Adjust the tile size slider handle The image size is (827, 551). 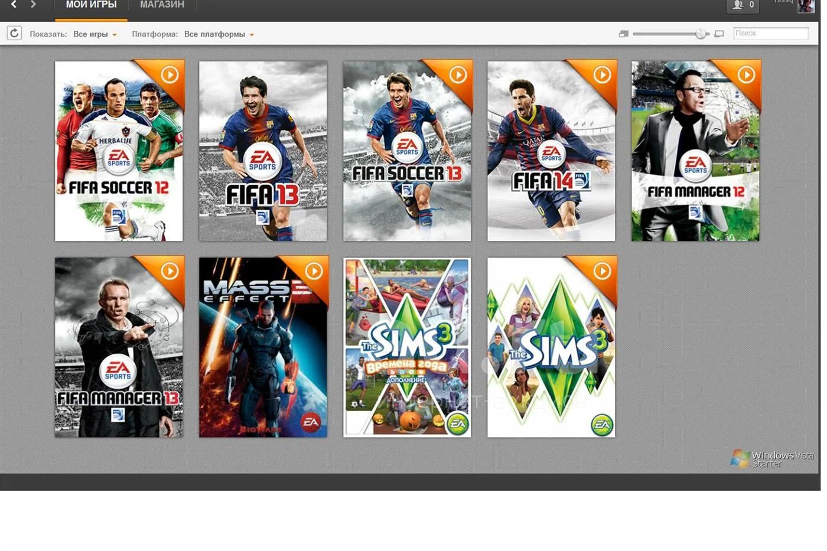pos(701,34)
